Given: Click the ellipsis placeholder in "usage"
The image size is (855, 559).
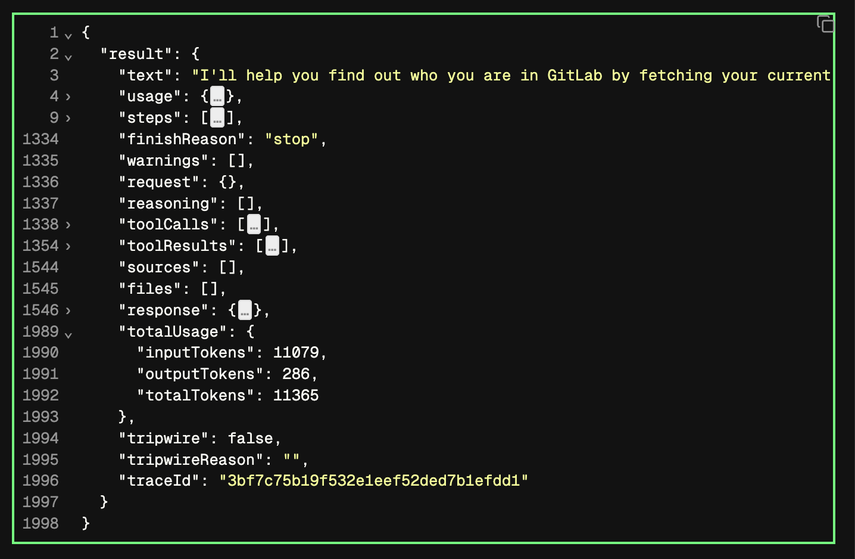Looking at the screenshot, I should (x=217, y=97).
